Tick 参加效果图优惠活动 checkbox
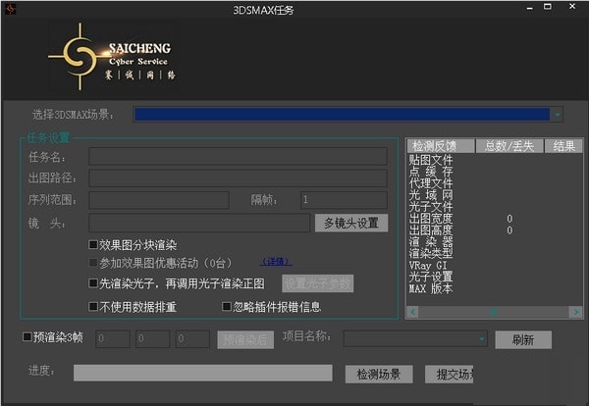Screen dimensions: 589x406 point(93,262)
